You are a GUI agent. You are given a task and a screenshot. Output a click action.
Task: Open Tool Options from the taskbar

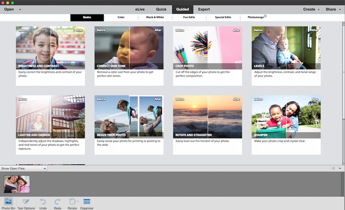point(26,202)
